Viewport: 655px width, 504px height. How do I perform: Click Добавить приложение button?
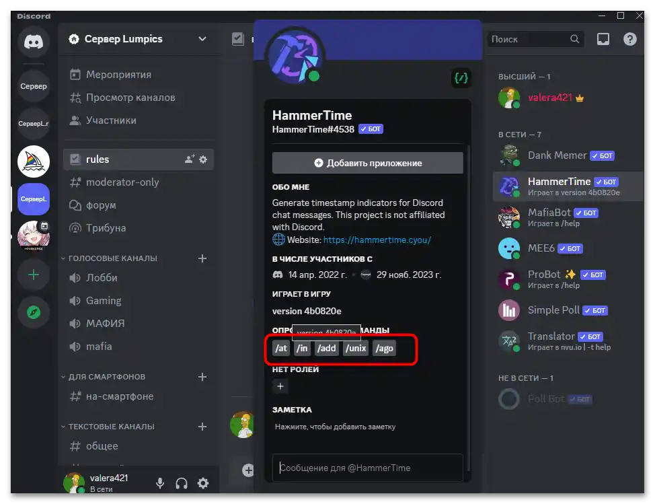pyautogui.click(x=368, y=163)
